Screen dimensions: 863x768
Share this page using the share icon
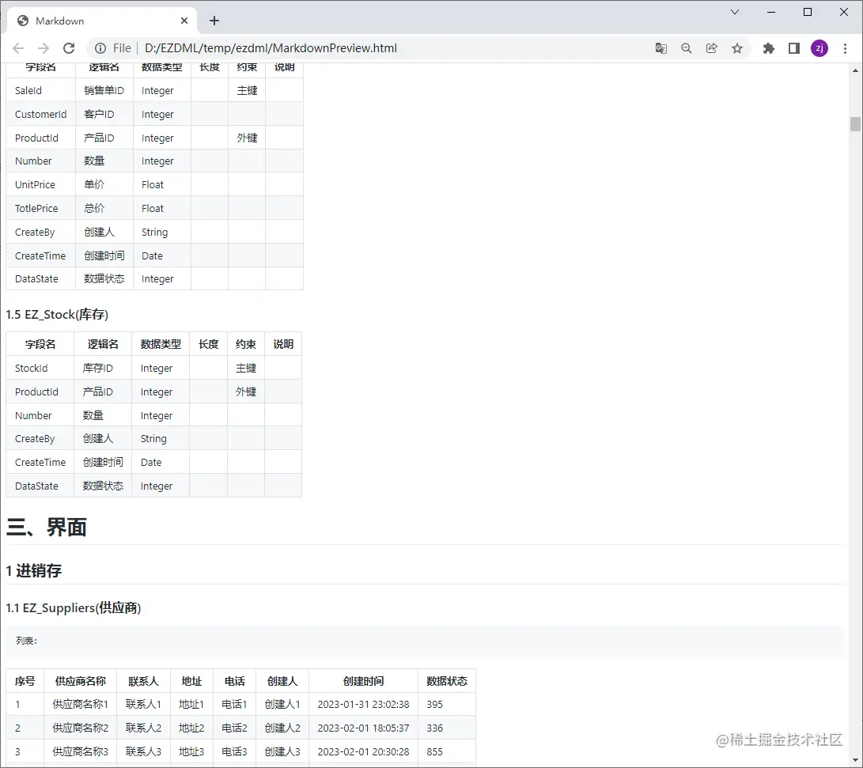(x=712, y=48)
